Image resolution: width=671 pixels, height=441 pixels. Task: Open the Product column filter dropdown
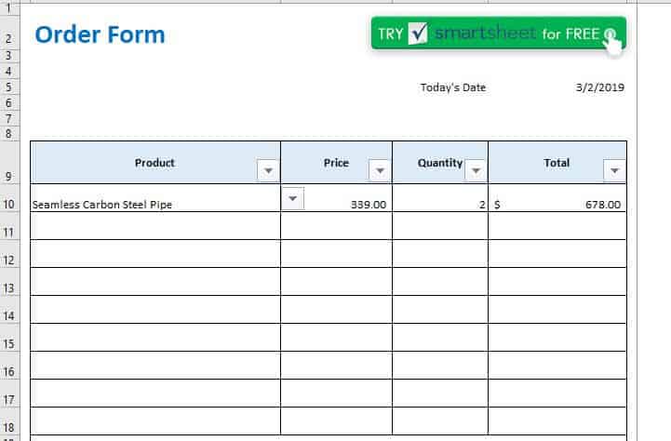click(268, 171)
